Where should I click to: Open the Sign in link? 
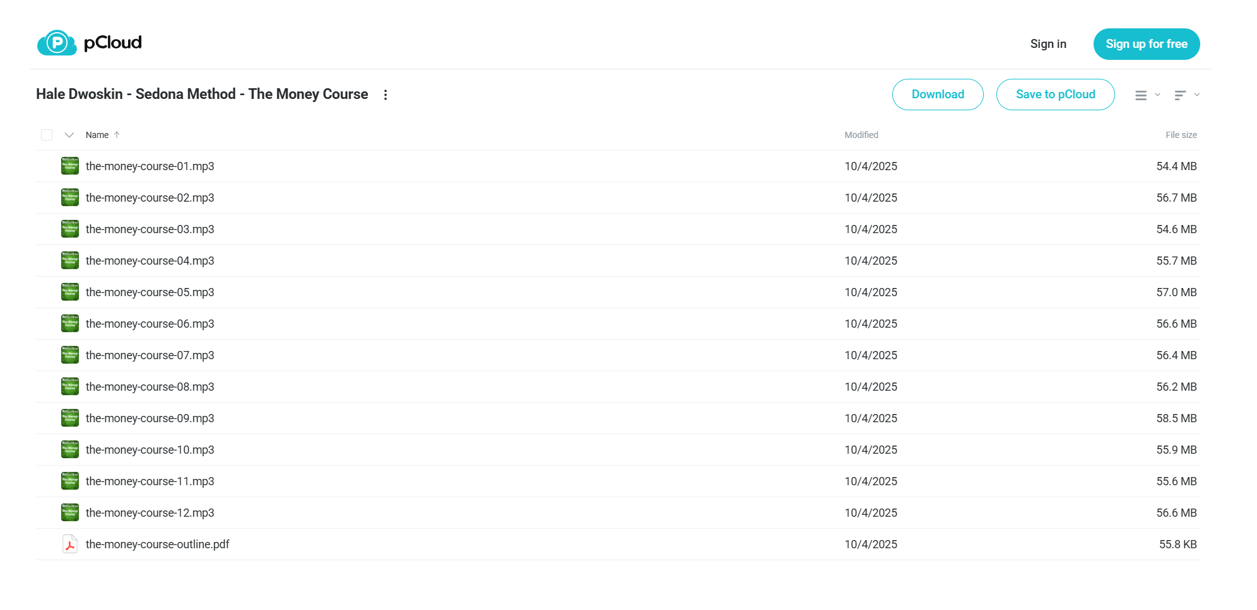[1048, 44]
